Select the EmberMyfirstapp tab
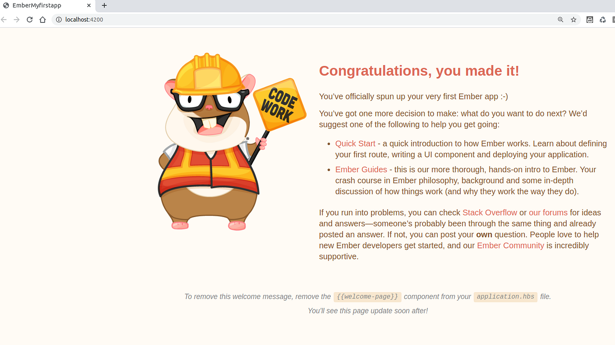This screenshot has height=345, width=615. point(47,6)
